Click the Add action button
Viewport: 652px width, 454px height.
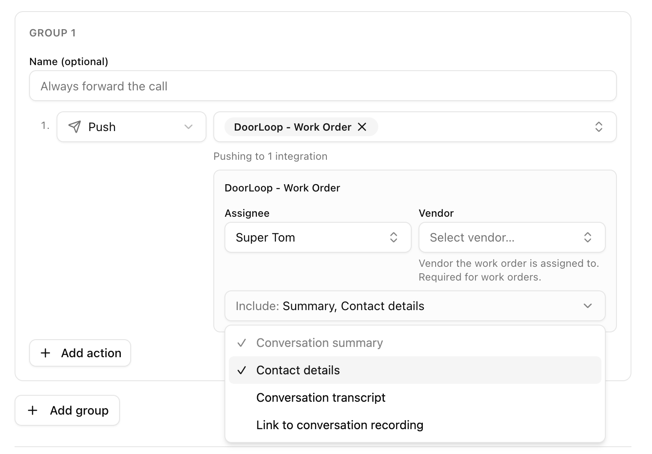80,353
